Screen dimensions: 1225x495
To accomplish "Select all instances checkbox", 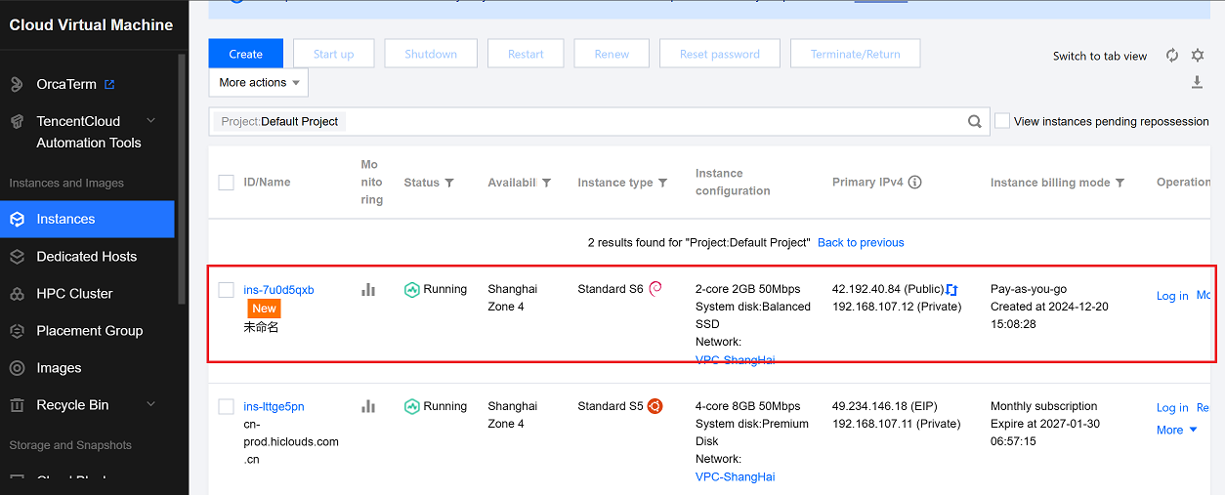I will pyautogui.click(x=227, y=183).
